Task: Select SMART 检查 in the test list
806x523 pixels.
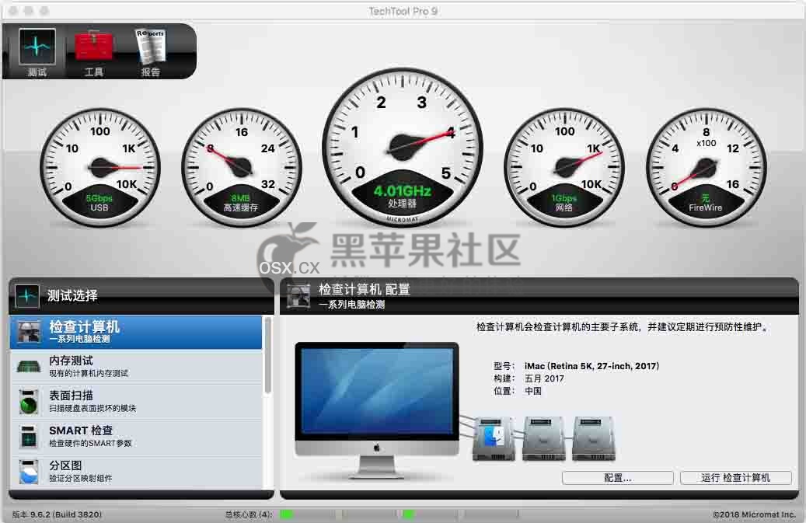Action: pyautogui.click(x=136, y=437)
